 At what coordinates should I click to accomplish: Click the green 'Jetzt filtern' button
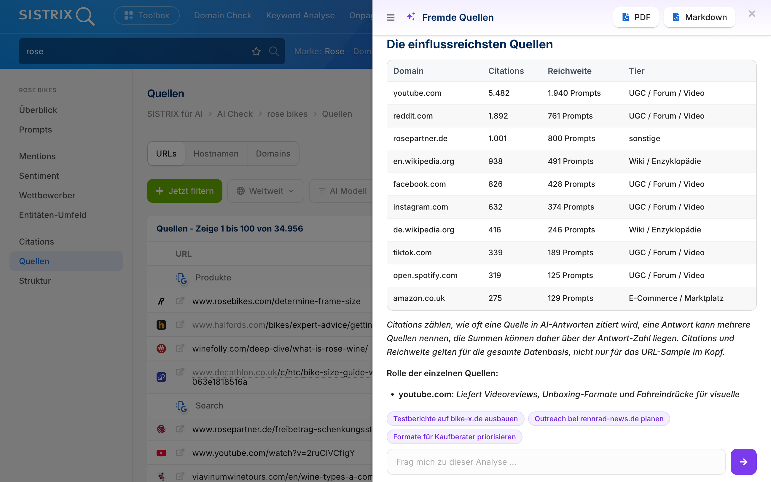pos(185,191)
